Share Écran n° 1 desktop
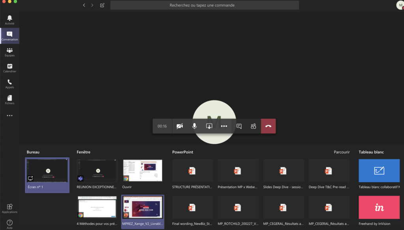Screen dimensions: 404x230 [47, 175]
